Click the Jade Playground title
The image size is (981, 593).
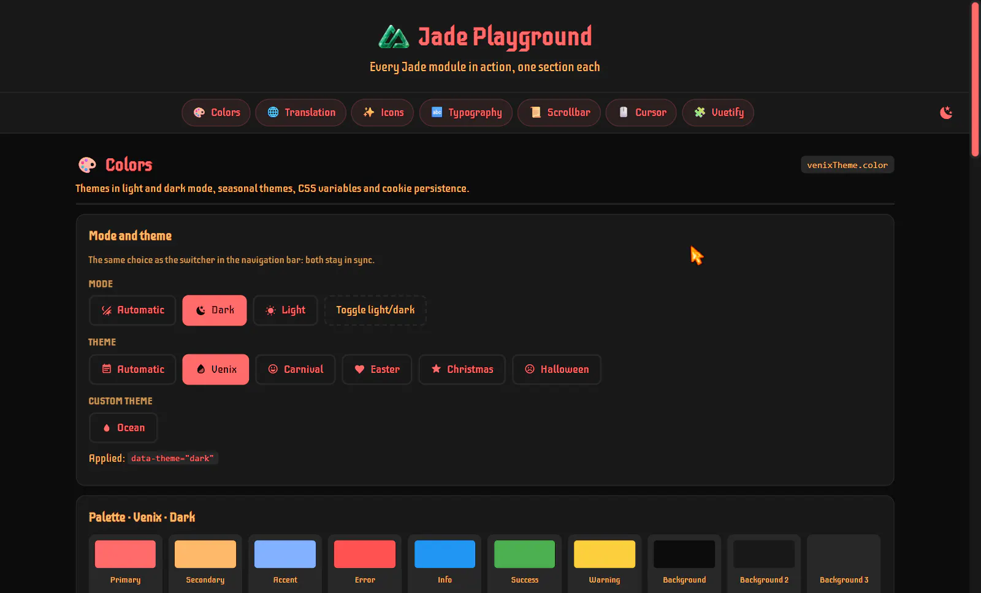505,37
